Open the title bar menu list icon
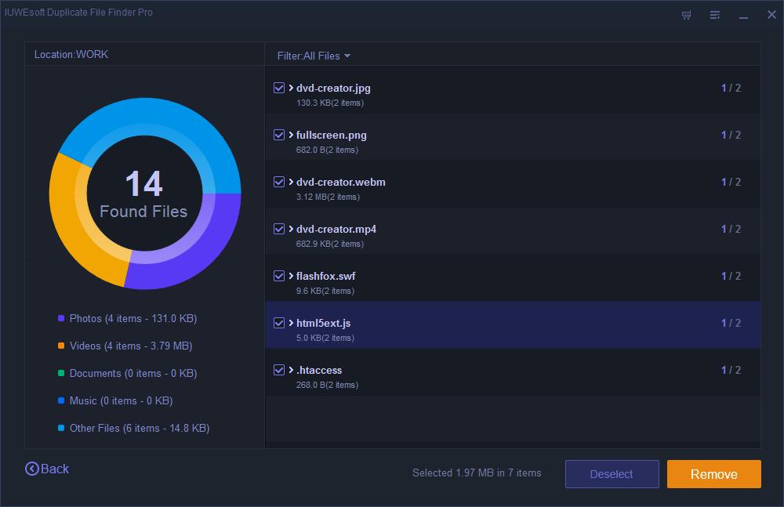 (x=715, y=15)
